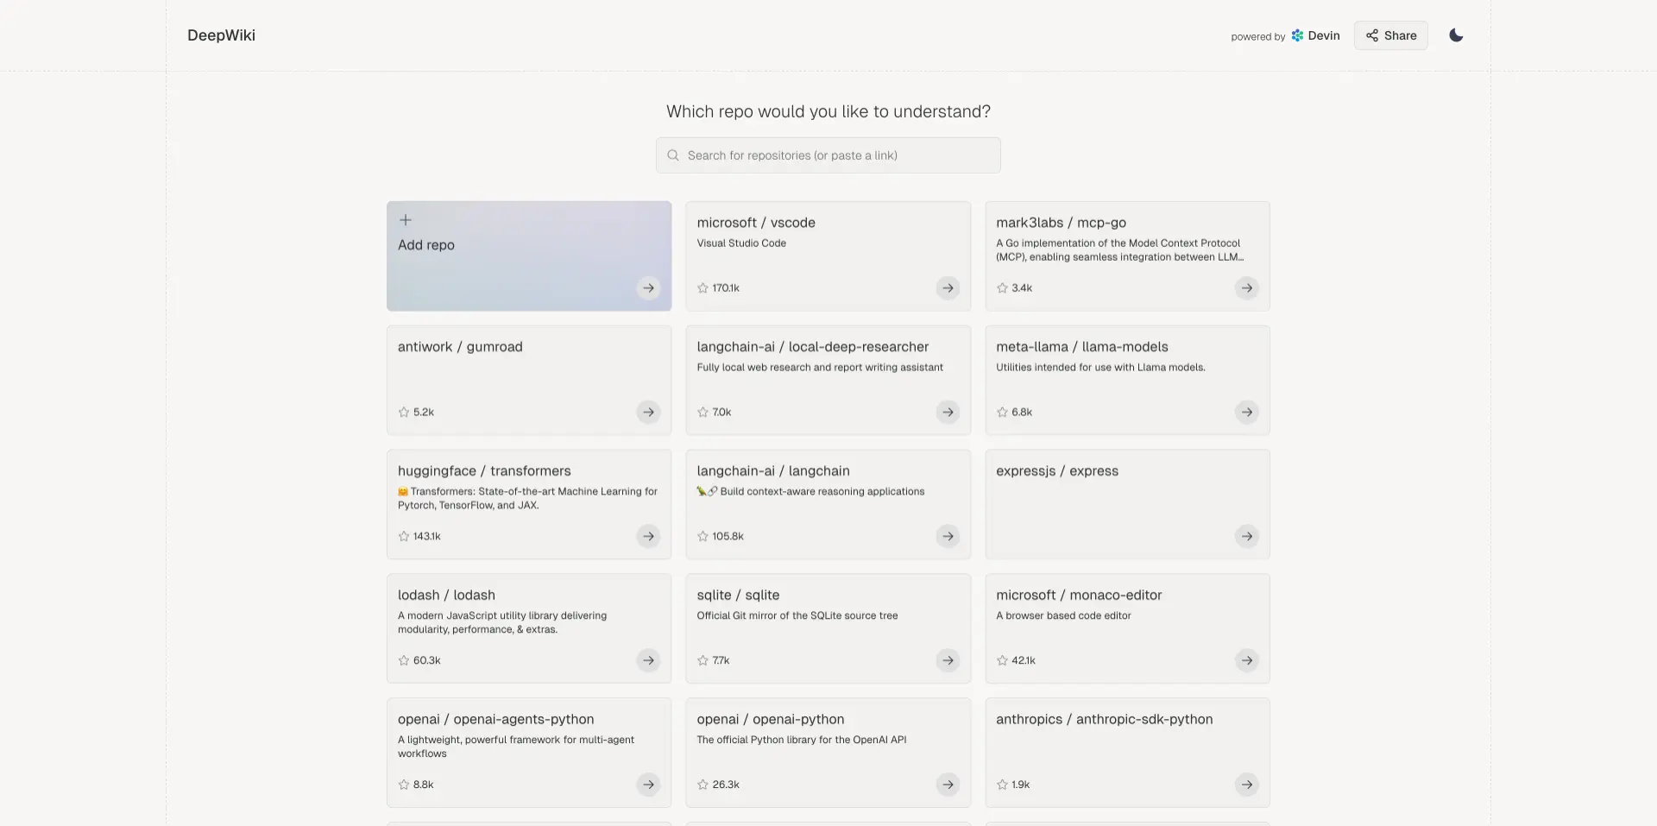The width and height of the screenshot is (1657, 826).
Task: Open the Devin link in header
Action: 1315,35
